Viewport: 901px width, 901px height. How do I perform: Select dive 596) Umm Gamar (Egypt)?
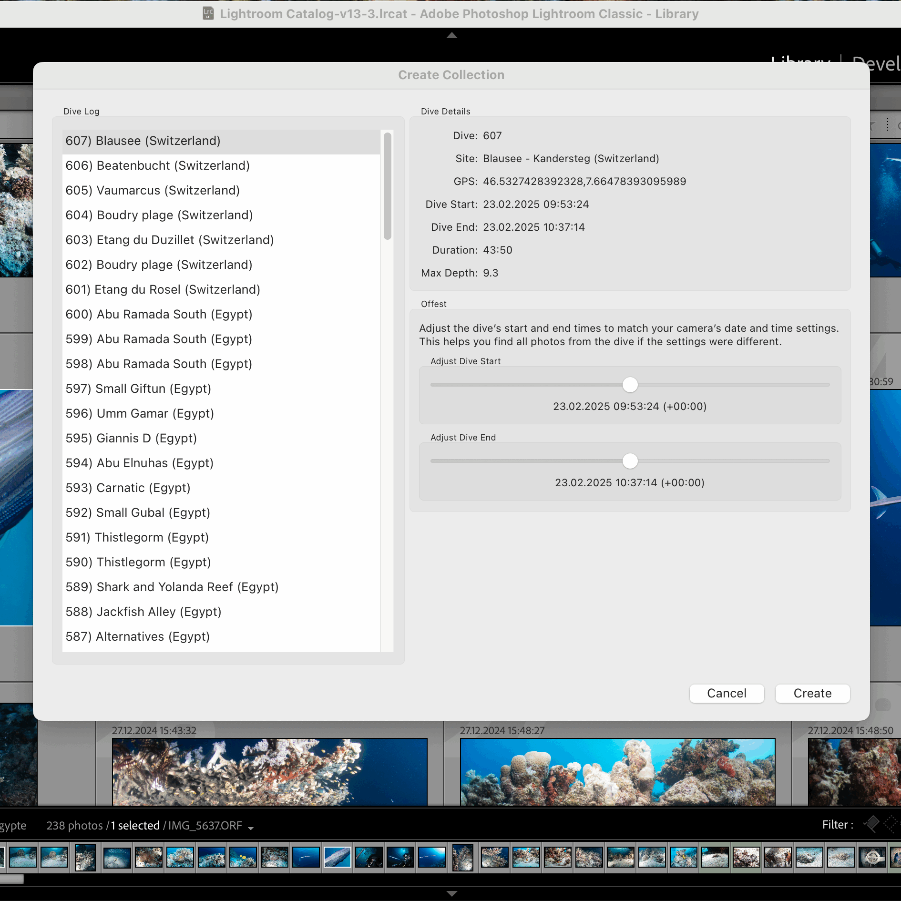(x=221, y=414)
